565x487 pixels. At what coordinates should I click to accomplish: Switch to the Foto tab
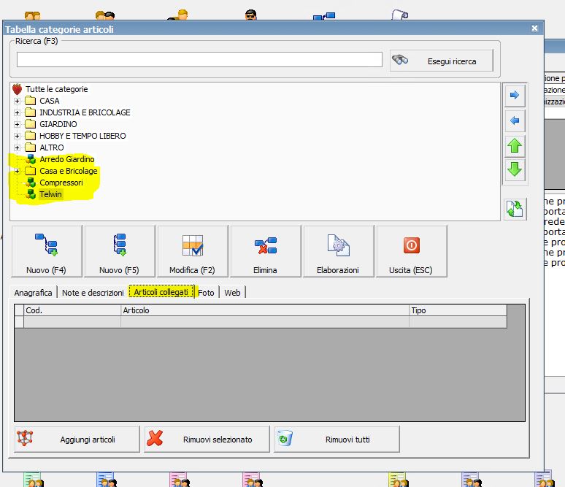tap(206, 293)
